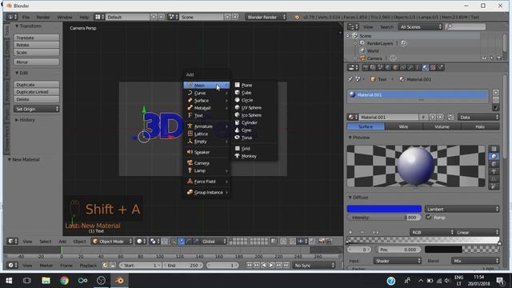Open the Physics properties tab icon

click(441, 67)
